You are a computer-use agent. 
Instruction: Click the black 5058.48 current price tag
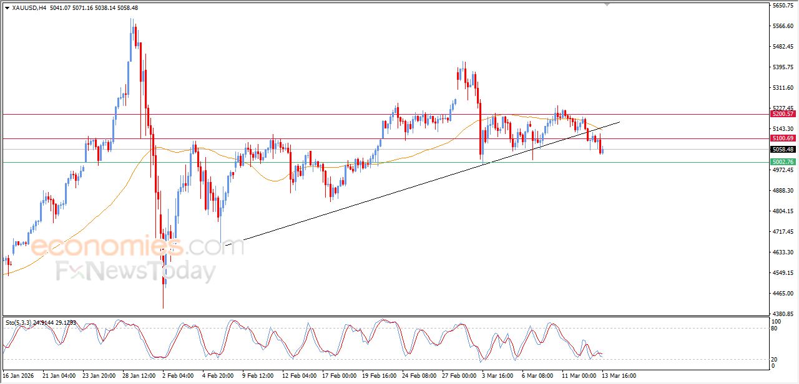point(783,150)
